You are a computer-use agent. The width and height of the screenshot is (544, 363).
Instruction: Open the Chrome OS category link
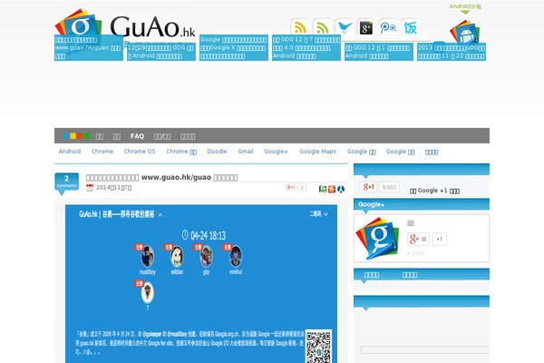[x=140, y=152]
